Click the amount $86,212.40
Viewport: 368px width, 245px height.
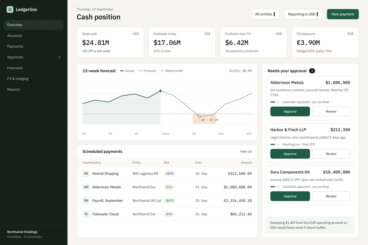pyautogui.click(x=241, y=214)
